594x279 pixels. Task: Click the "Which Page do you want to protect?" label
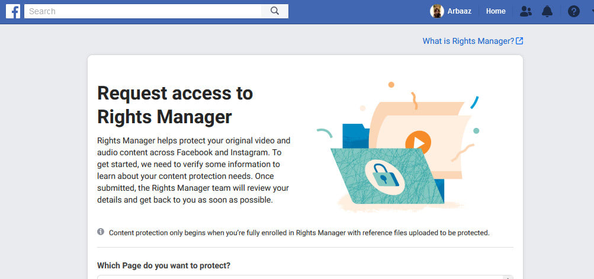[x=164, y=265]
